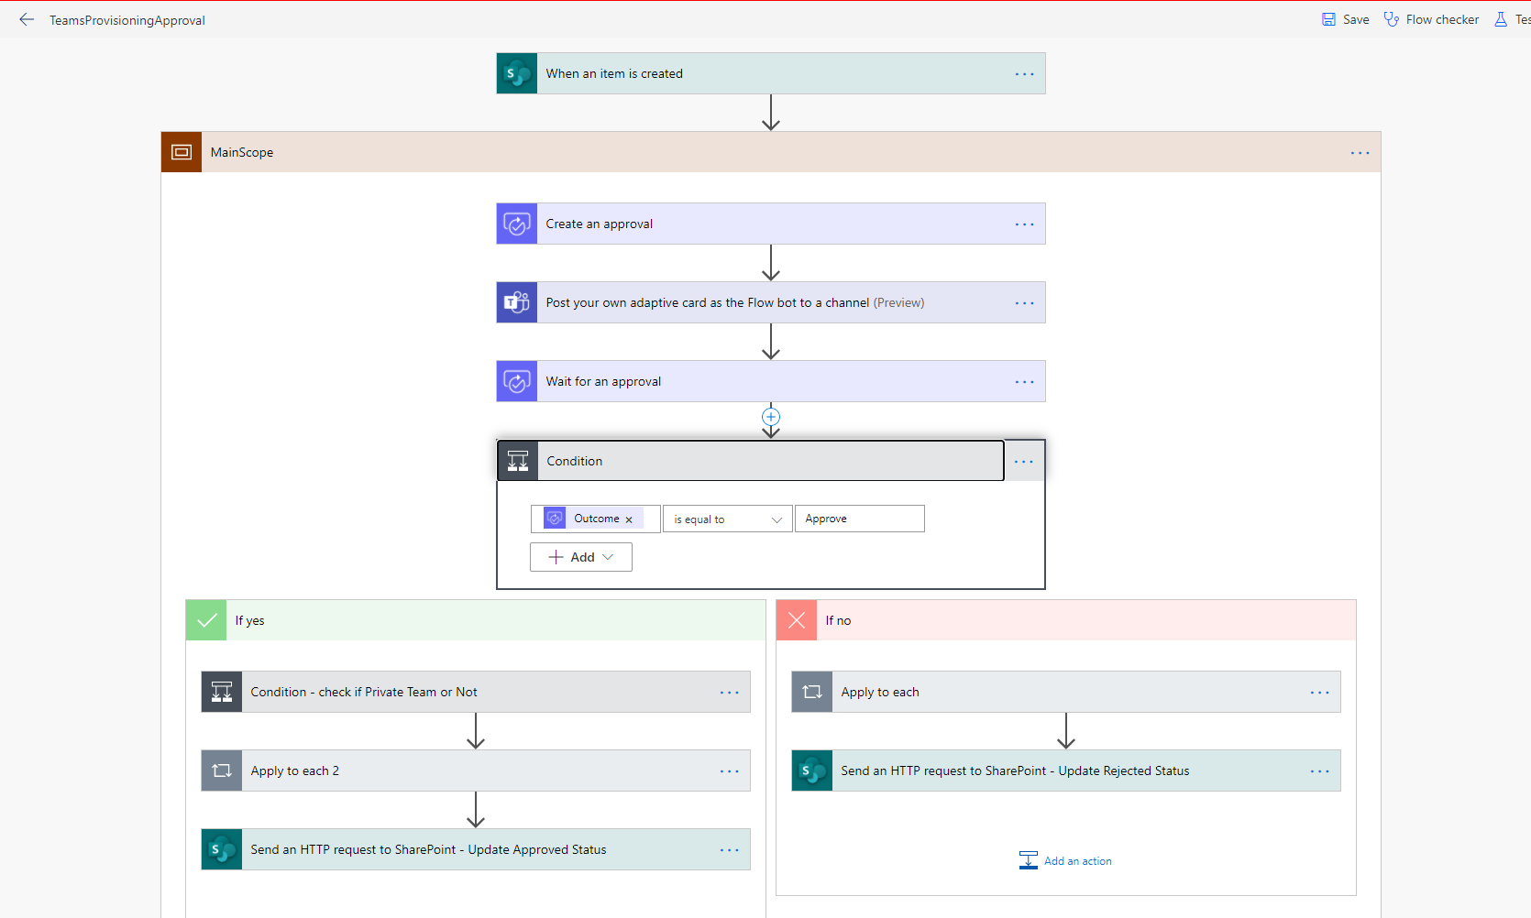Click the scope icon on MainScope
Viewport: 1531px width, 918px height.
coord(181,152)
